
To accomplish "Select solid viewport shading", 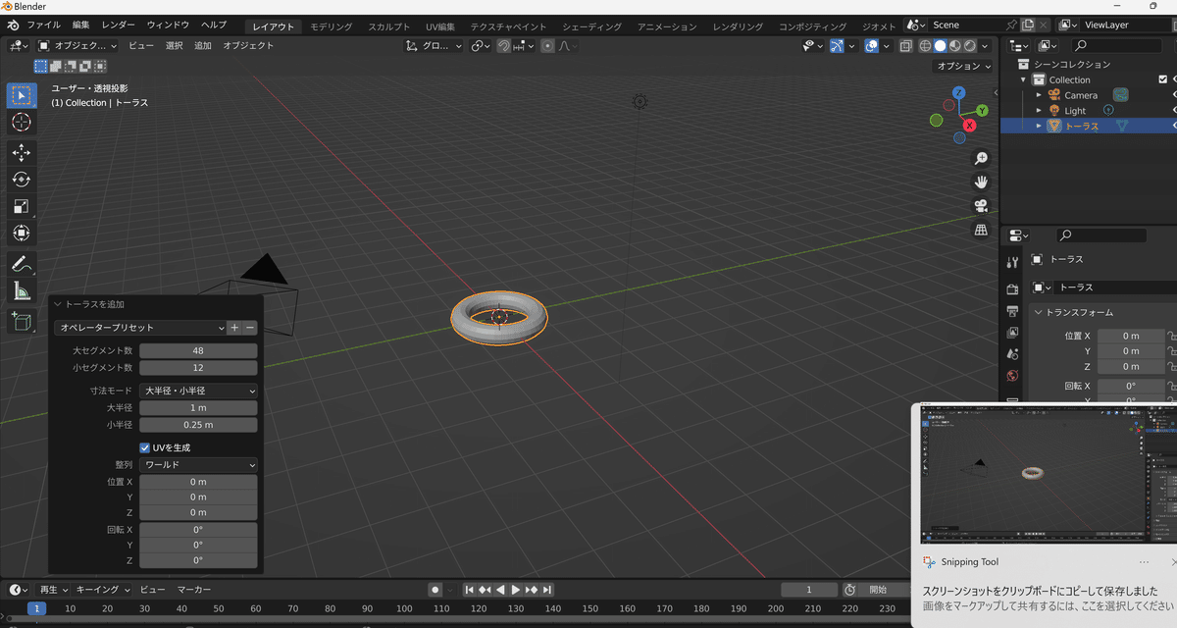I will tap(940, 46).
